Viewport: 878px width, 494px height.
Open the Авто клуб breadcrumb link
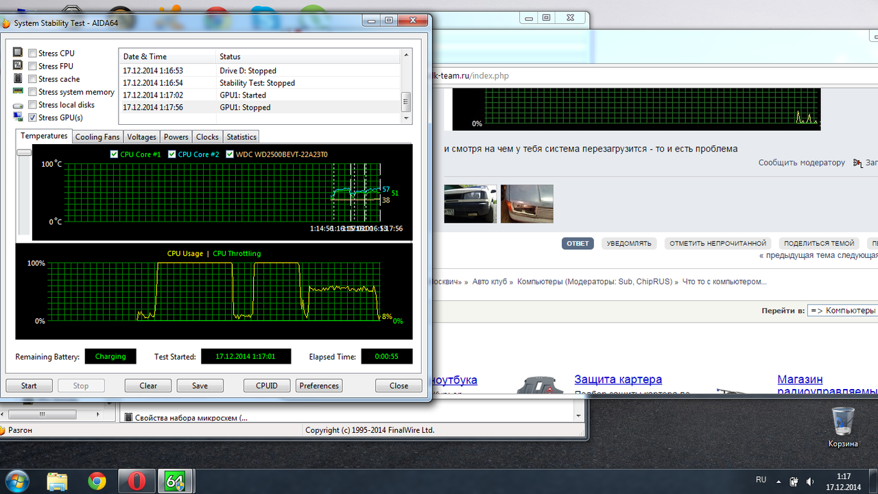(490, 281)
